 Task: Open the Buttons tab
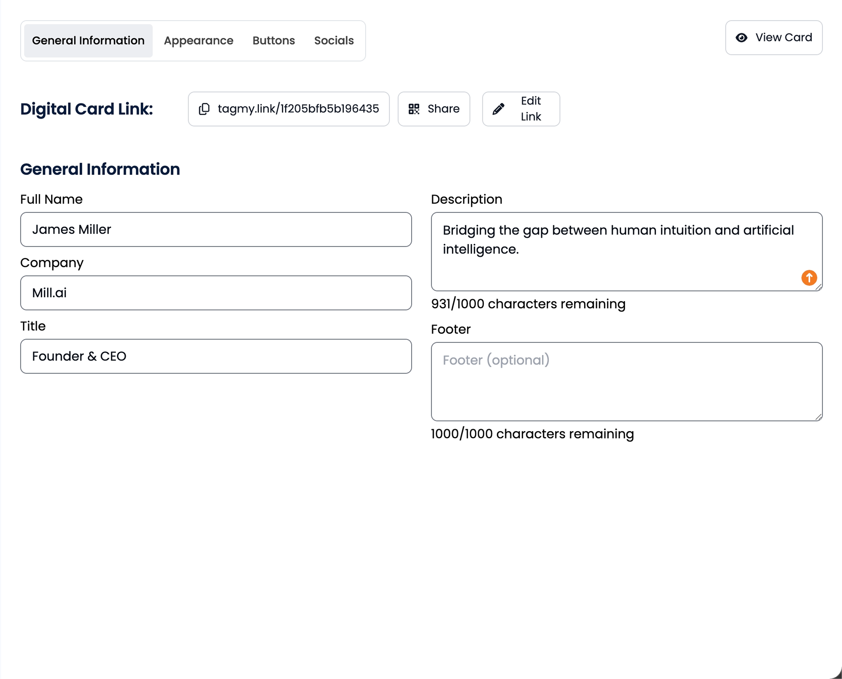(x=274, y=40)
